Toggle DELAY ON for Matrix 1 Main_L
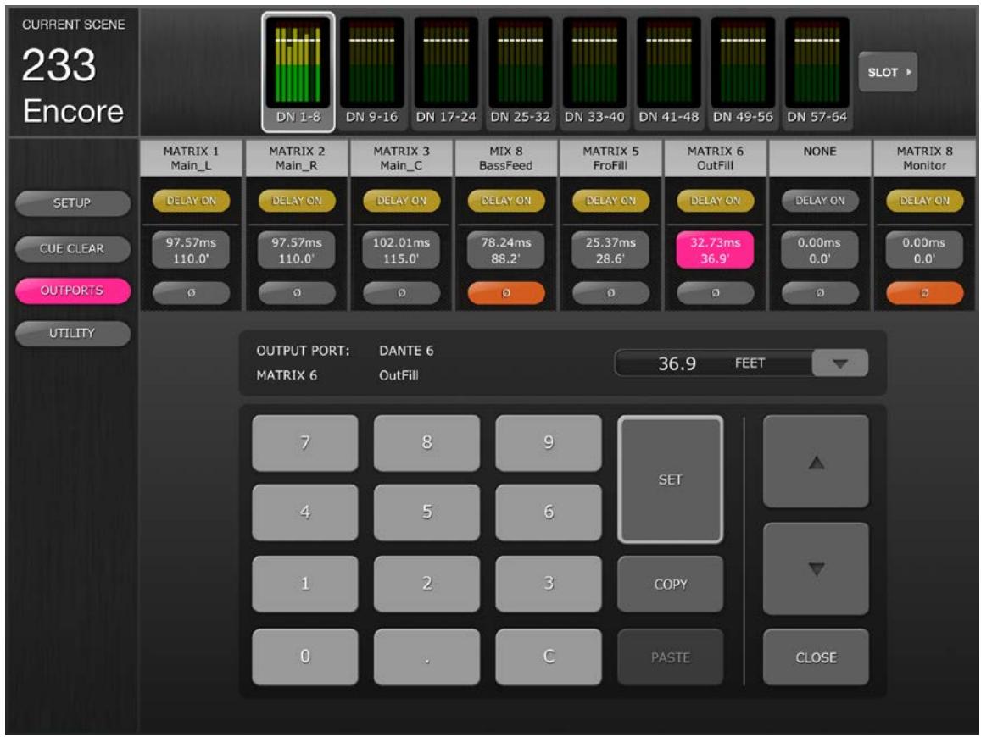The height and width of the screenshot is (737, 981). tap(192, 201)
